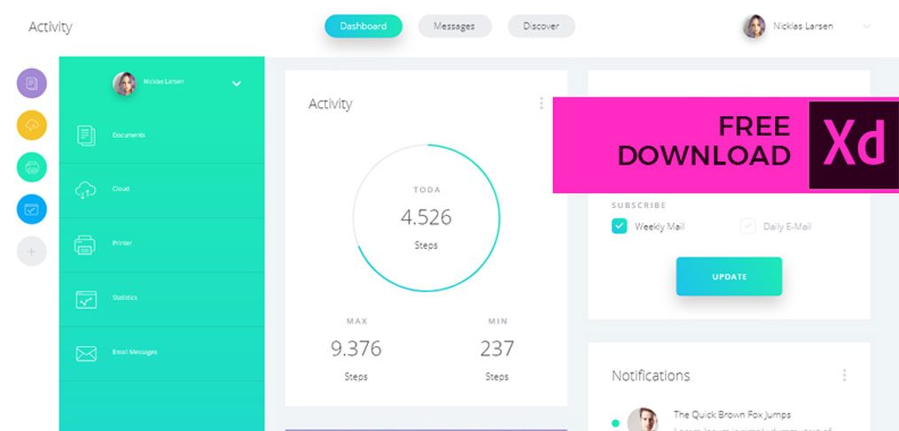This screenshot has width=899, height=431.
Task: Click the circular steps progress ring
Action: 426,218
